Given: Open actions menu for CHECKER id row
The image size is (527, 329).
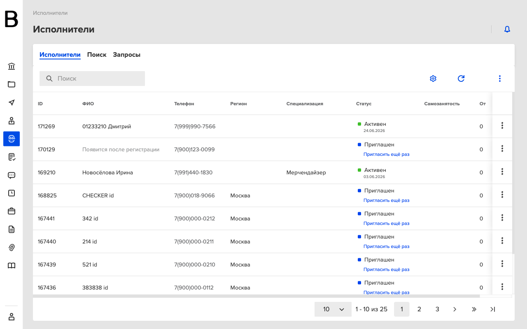Looking at the screenshot, I should point(502,195).
